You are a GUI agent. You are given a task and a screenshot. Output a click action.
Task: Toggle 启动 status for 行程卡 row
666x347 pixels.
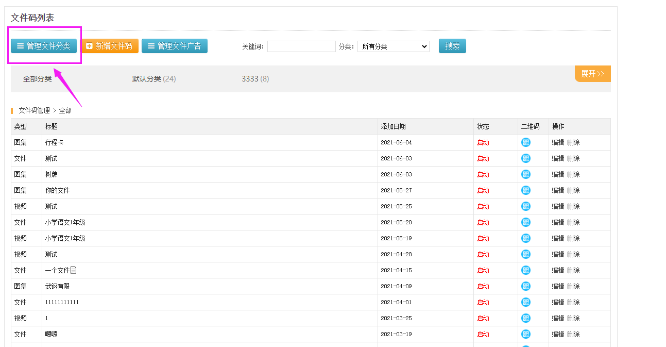click(x=483, y=143)
